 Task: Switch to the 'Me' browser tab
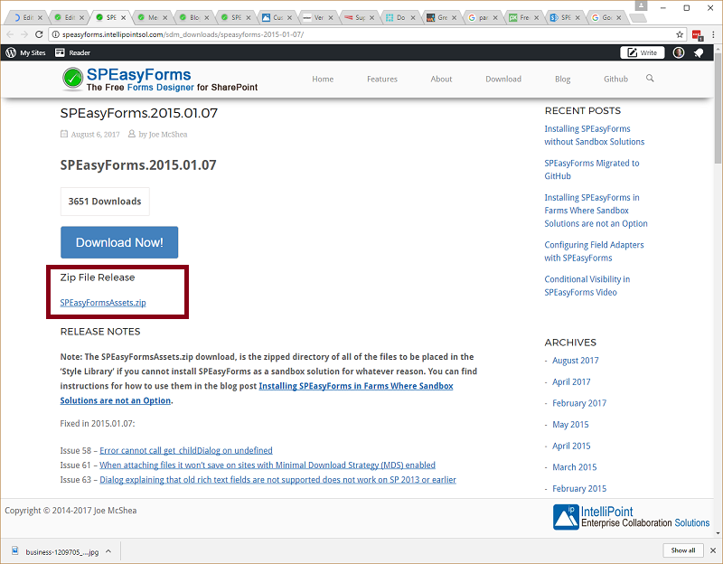[x=153, y=17]
